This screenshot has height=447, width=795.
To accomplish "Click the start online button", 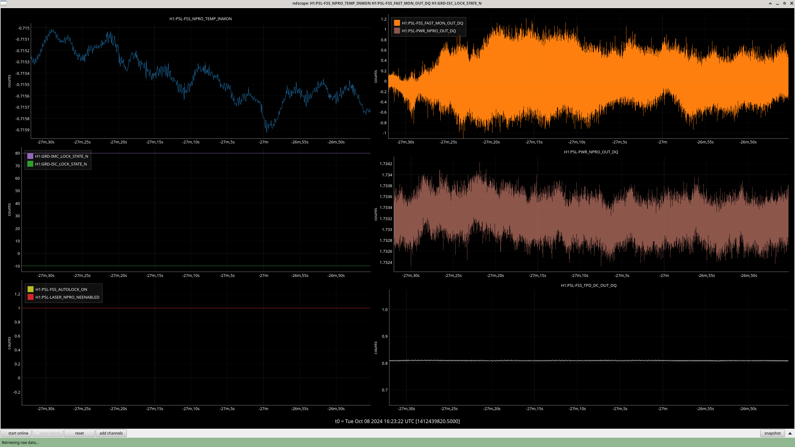I will click(x=16, y=433).
